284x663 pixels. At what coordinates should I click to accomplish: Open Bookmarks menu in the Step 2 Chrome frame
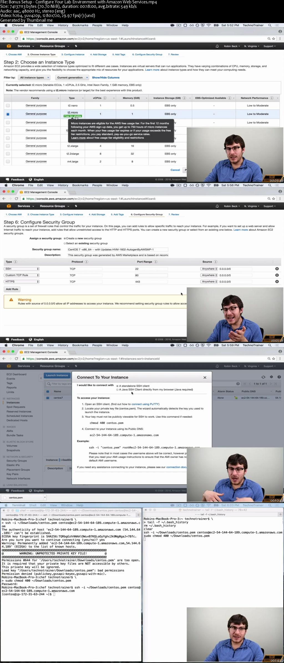80,25
